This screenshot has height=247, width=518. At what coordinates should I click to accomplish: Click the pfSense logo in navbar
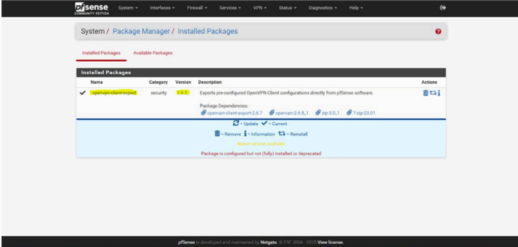click(92, 8)
